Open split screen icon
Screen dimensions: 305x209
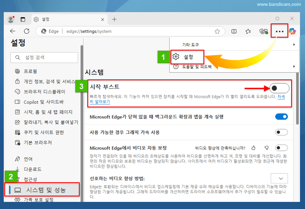click(x=234, y=31)
